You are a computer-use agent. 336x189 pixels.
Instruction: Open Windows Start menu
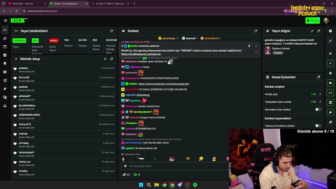[x=141, y=185]
